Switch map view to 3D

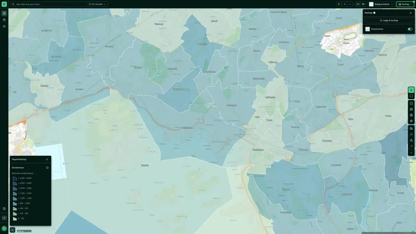(x=363, y=4)
